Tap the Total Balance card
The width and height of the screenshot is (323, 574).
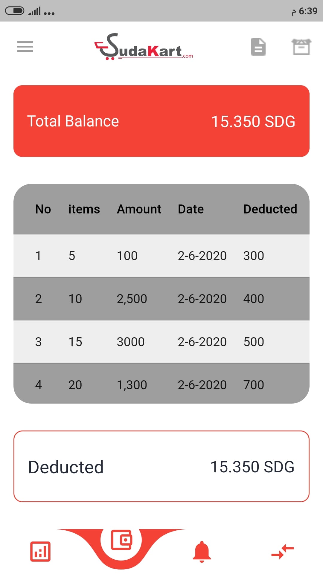[x=161, y=121]
